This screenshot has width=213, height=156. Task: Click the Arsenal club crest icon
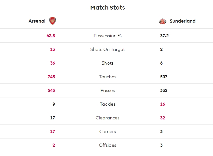click(52, 21)
